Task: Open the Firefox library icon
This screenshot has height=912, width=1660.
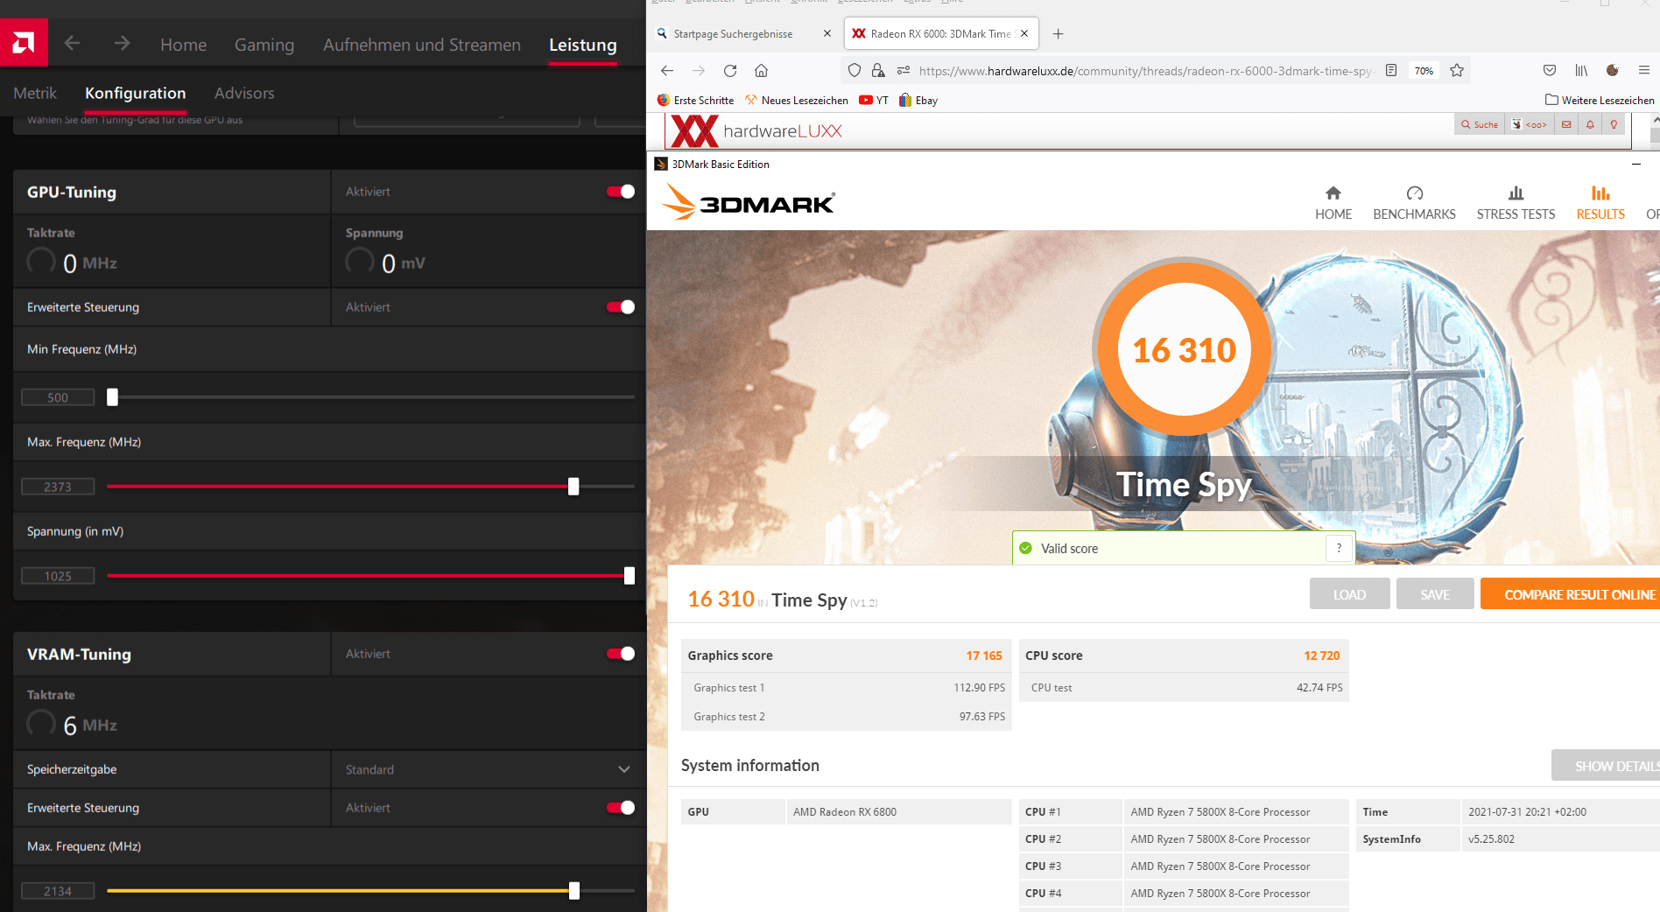Action: [1581, 71]
